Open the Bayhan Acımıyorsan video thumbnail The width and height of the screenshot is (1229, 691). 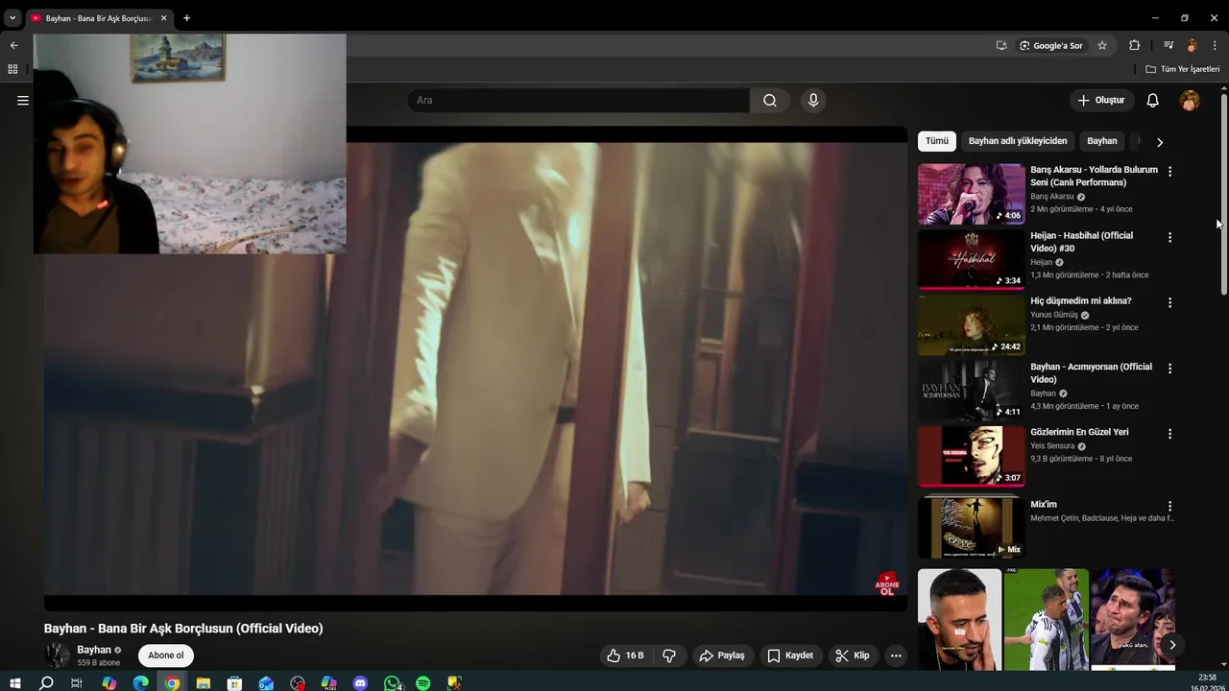pos(971,391)
